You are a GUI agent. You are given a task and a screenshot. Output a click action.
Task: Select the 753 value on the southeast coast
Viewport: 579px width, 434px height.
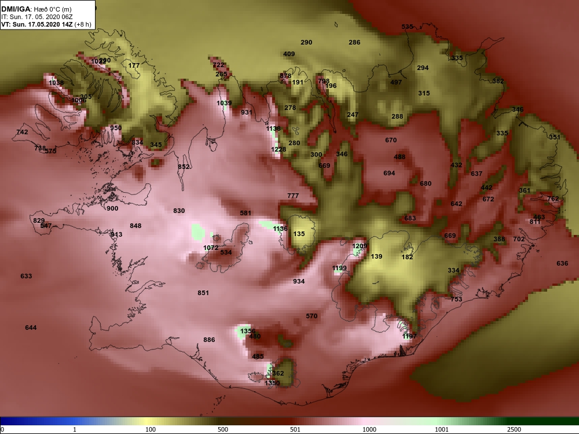(x=456, y=299)
